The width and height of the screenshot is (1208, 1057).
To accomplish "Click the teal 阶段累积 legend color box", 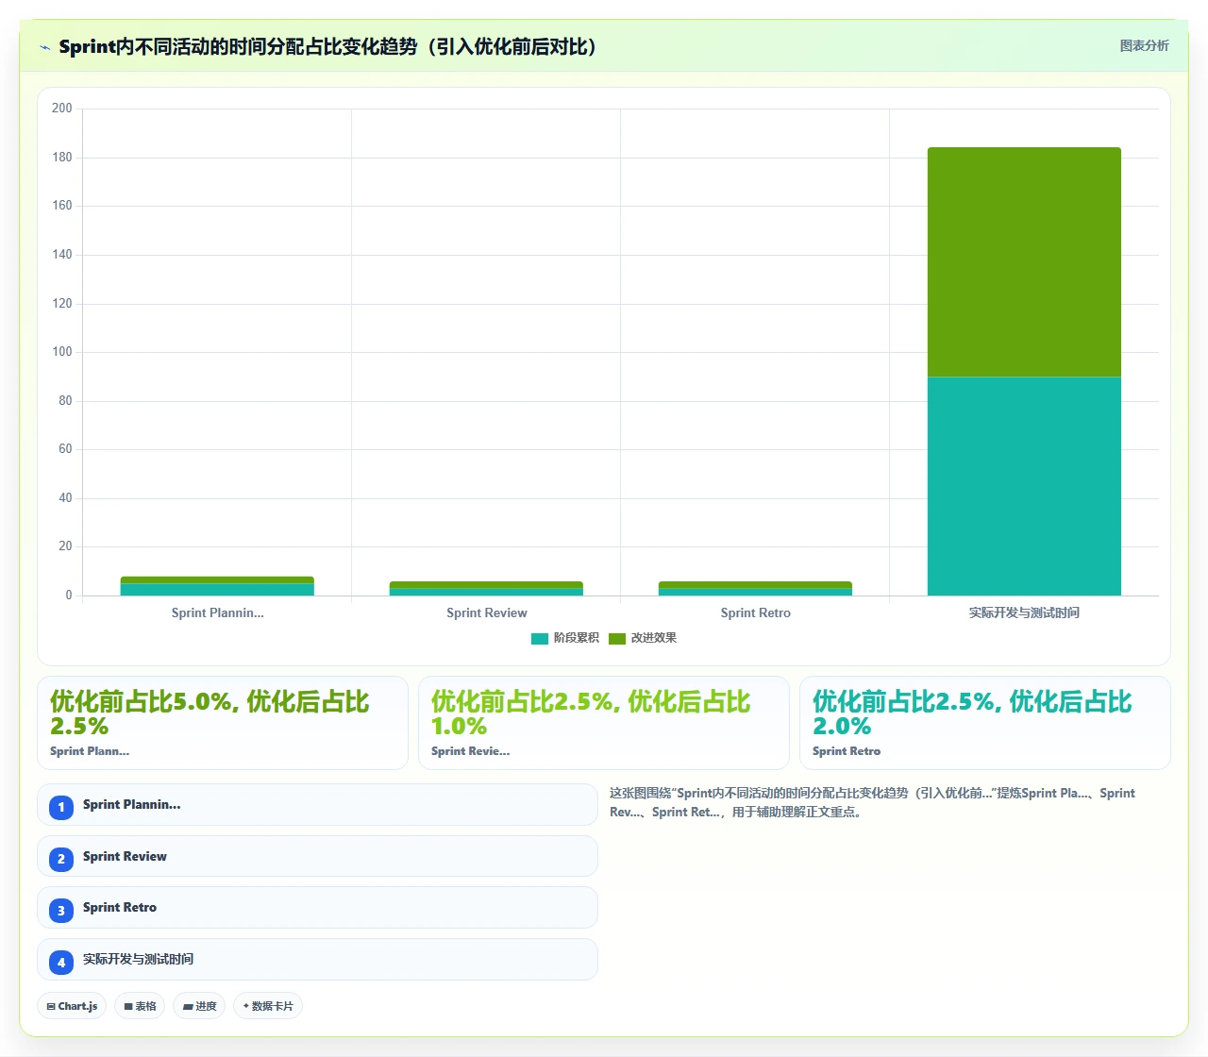I will click(x=540, y=639).
